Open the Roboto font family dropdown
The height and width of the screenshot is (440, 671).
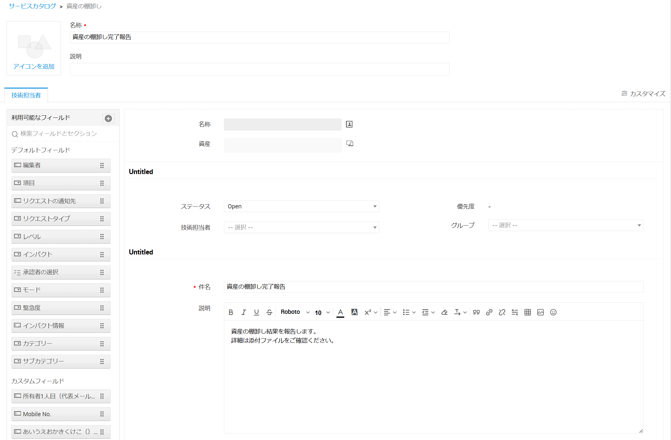pos(295,312)
